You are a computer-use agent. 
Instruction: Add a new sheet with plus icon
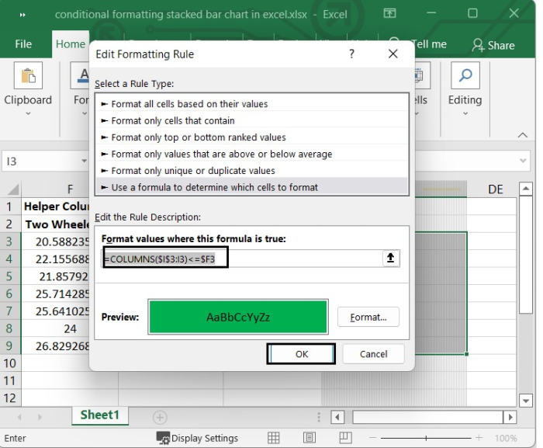[160, 417]
